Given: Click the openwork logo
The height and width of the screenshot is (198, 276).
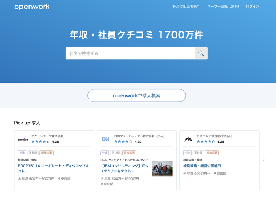Looking at the screenshot, I should [x=32, y=7].
